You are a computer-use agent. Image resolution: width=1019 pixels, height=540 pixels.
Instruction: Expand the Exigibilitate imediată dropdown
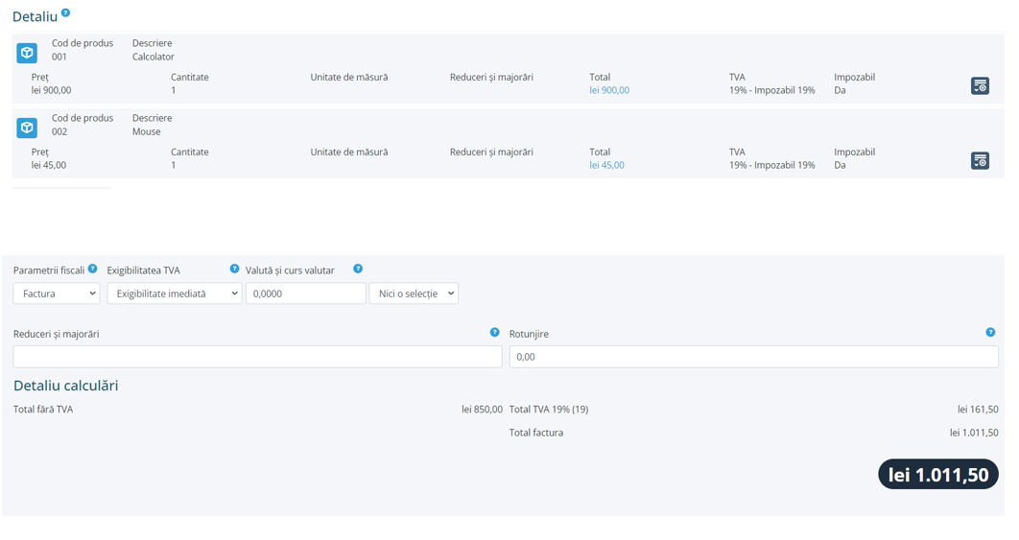coord(174,293)
